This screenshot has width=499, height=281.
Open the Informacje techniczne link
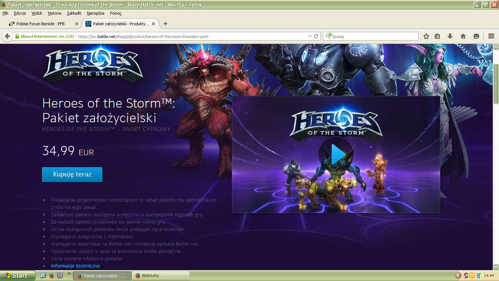click(x=76, y=266)
